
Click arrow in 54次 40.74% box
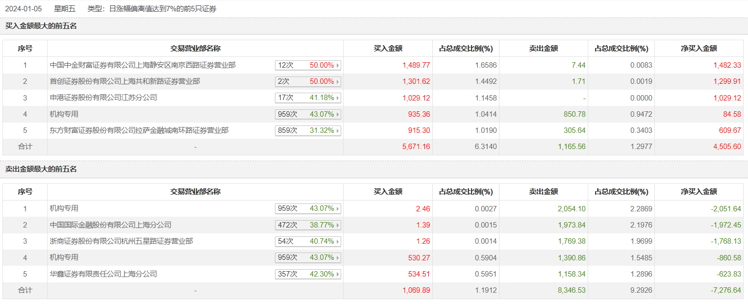[338, 241]
